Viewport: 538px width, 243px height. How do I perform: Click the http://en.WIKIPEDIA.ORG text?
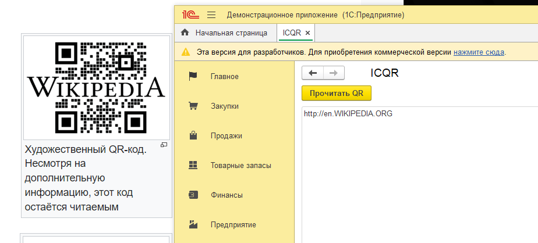[348, 114]
